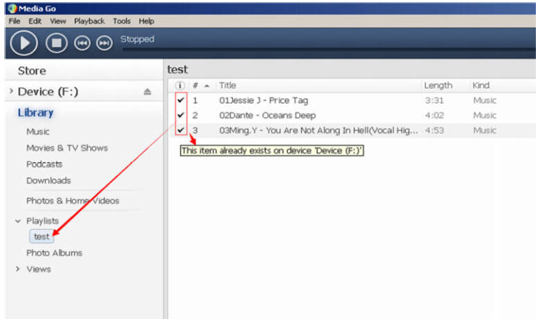Open the Tools menu
The width and height of the screenshot is (536, 319).
(122, 21)
